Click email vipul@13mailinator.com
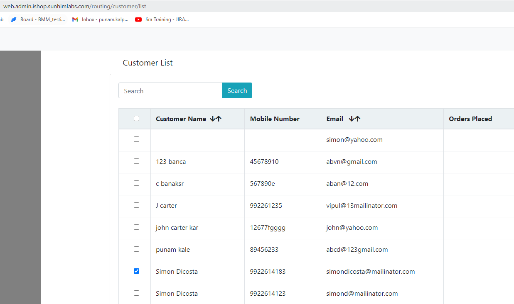 click(x=362, y=206)
